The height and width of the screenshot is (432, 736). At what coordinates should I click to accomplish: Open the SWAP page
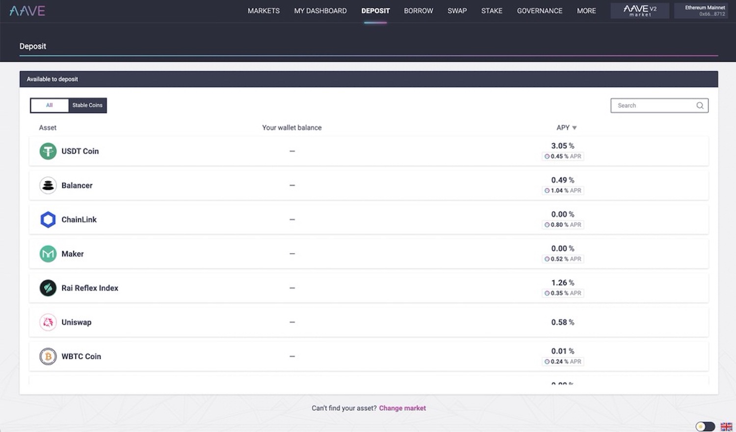[457, 11]
